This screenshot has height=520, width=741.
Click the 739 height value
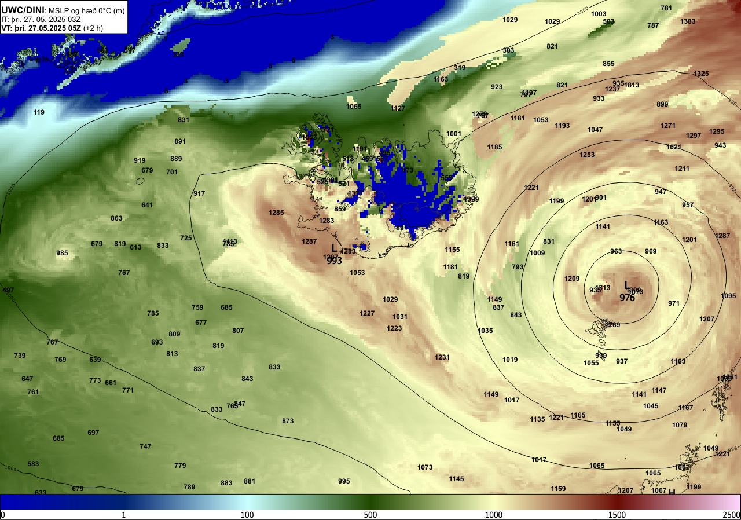(20, 356)
